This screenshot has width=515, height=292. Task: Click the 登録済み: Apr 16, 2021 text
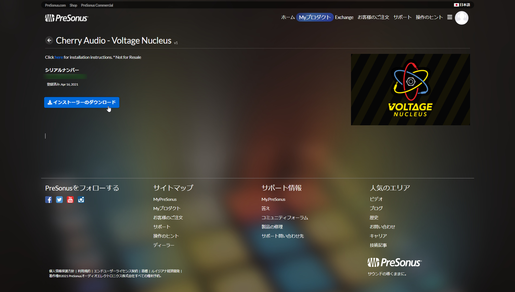(63, 84)
